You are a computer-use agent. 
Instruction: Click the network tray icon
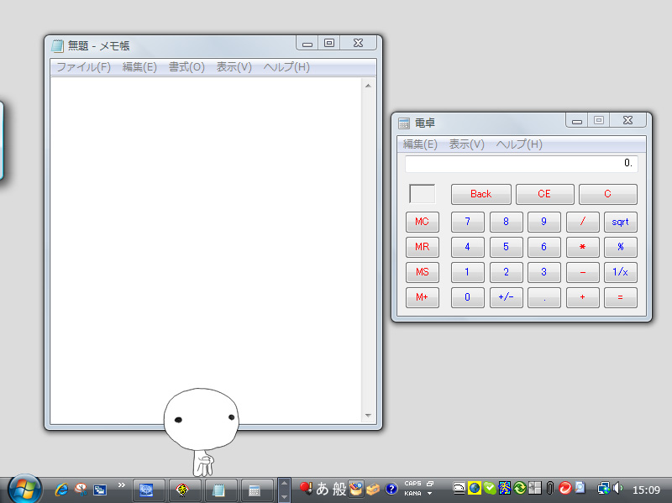pyautogui.click(x=604, y=488)
